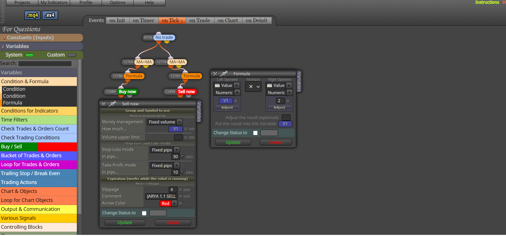Switch to the on Trade event tab
Viewport: 506px width, 236px height.
[199, 20]
